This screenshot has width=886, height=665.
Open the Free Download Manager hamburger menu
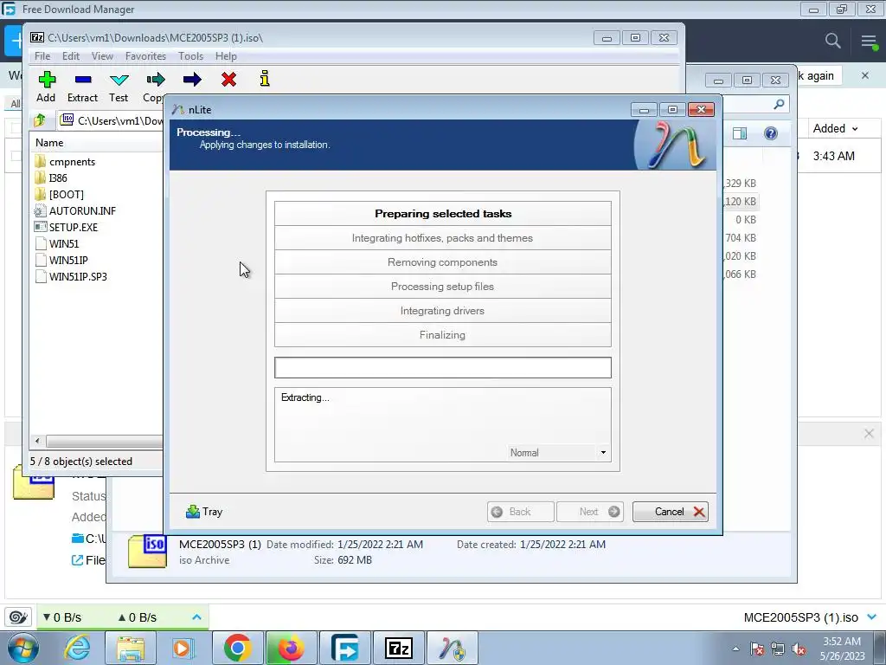coord(869,41)
